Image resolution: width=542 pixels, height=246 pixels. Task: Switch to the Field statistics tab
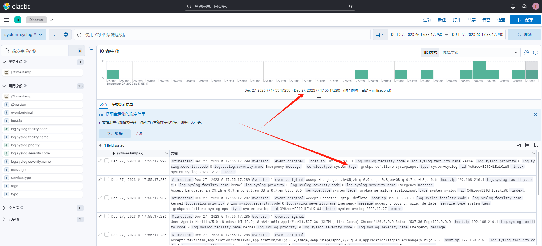(x=123, y=104)
